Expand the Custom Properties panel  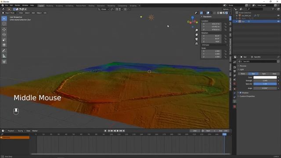click(x=247, y=97)
